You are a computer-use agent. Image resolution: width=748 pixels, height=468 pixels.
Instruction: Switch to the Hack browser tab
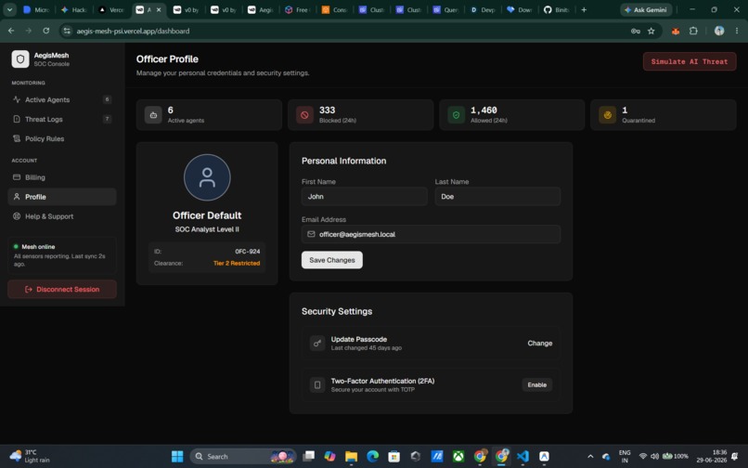point(74,9)
